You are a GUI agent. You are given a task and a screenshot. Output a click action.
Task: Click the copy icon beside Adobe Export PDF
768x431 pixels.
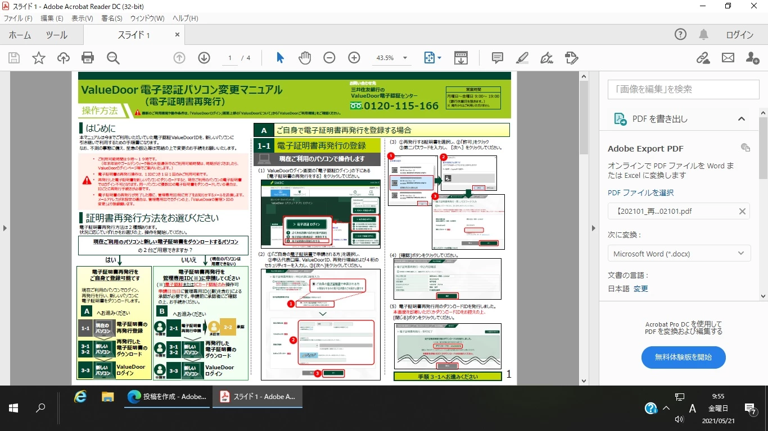click(x=746, y=148)
